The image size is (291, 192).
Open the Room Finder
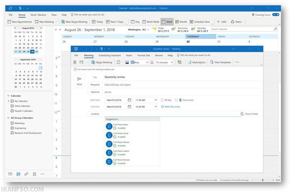tap(249, 114)
